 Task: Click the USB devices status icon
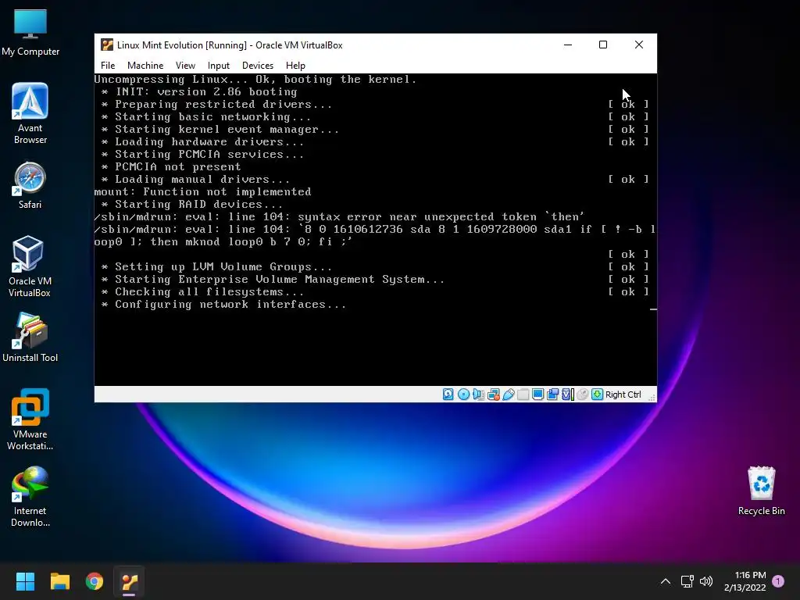click(508, 395)
